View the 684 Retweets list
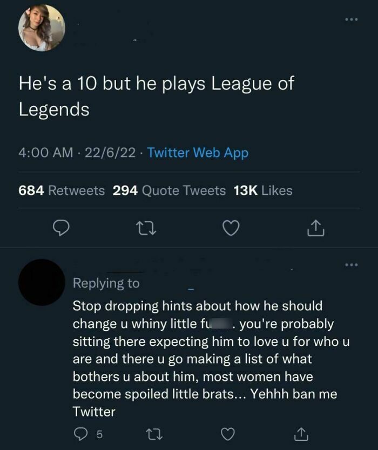Viewport: 378px width, 450px height. [x=58, y=190]
